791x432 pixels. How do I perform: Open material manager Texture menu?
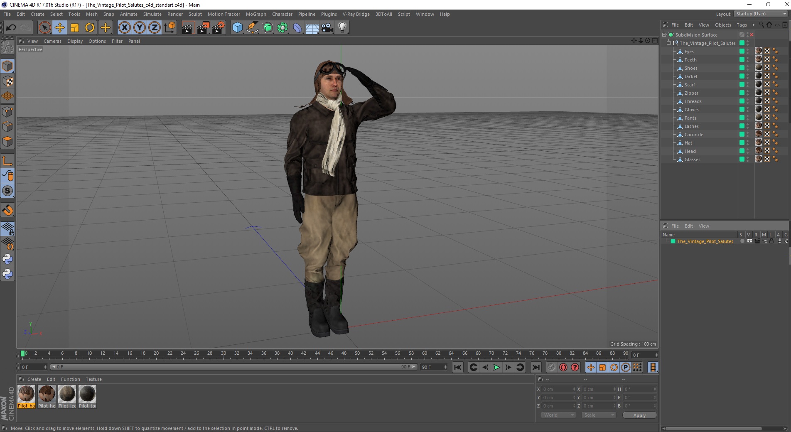pyautogui.click(x=93, y=379)
